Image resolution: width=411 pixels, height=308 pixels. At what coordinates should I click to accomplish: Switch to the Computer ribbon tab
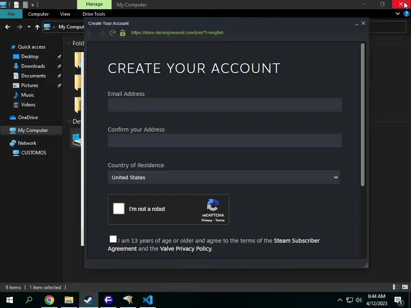[x=38, y=14]
